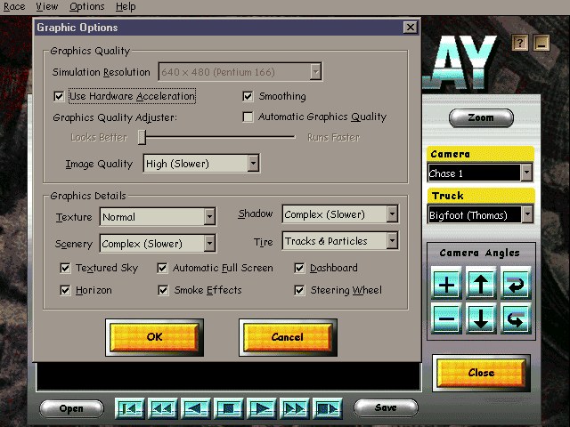Click the minimize icon beside the help icon

(x=541, y=44)
